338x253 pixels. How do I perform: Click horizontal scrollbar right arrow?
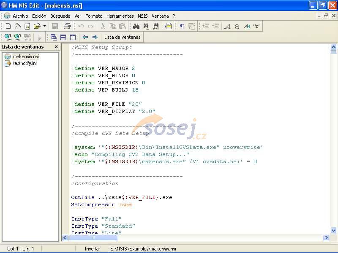(x=326, y=237)
